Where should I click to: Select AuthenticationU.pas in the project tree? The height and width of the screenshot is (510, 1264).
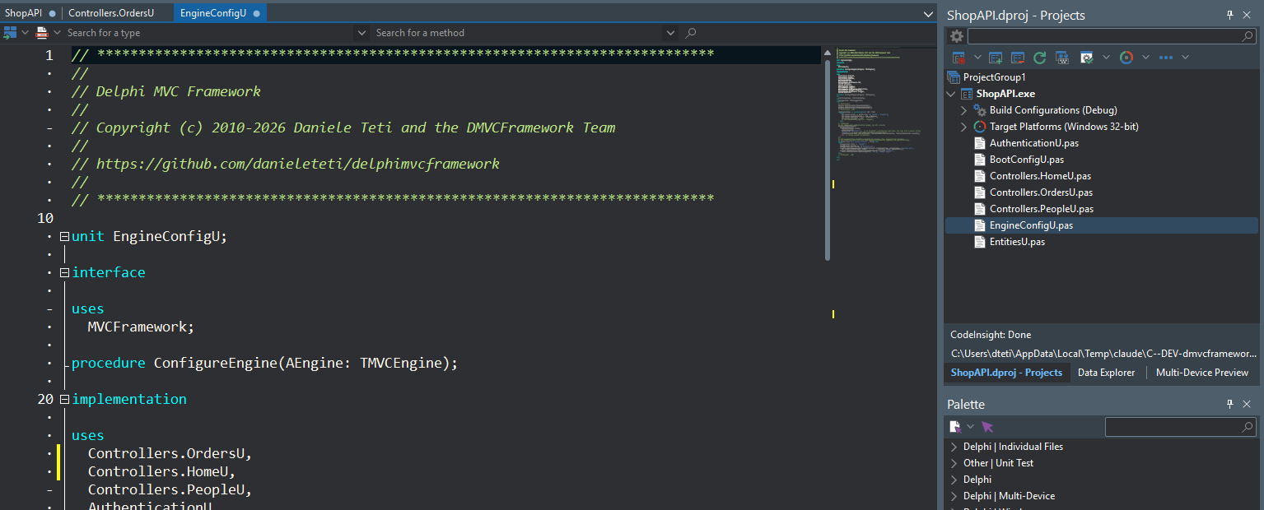(x=1034, y=143)
